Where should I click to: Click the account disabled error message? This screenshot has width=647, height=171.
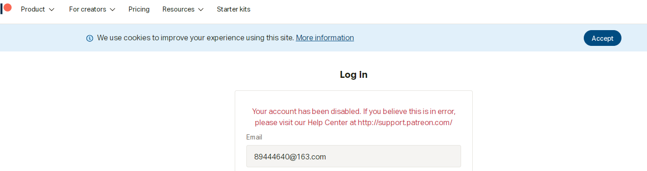point(354,117)
